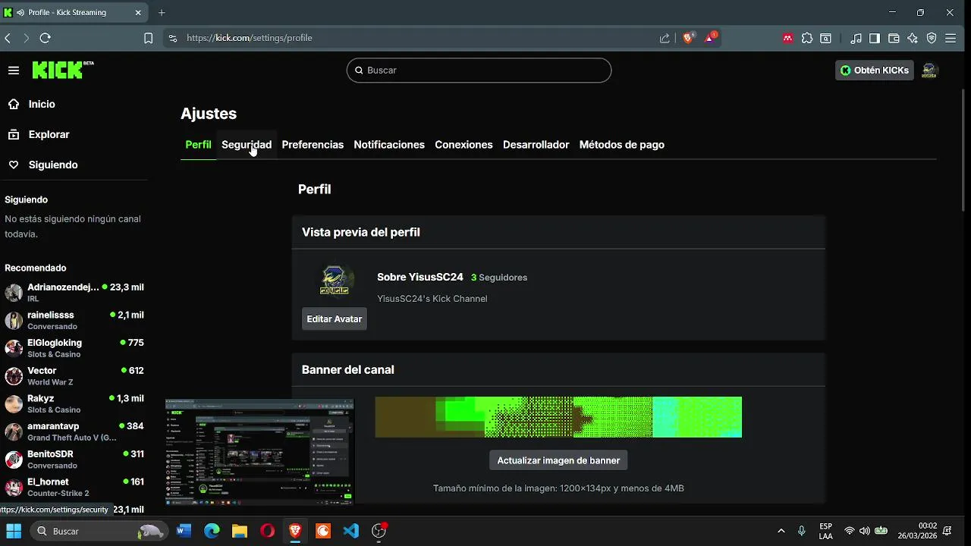Open Vector recommended channel

pos(74,376)
